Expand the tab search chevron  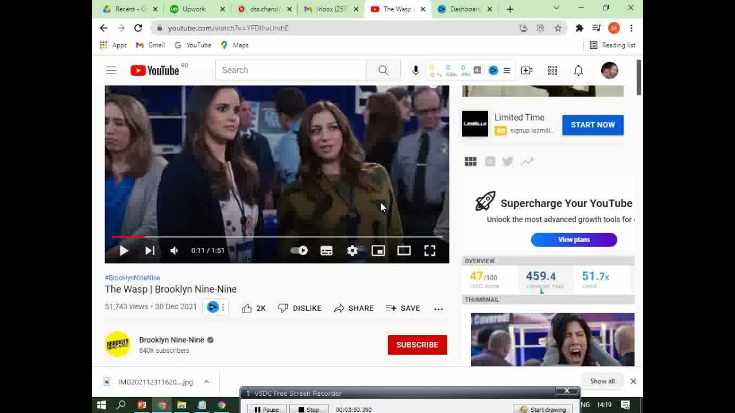pyautogui.click(x=556, y=8)
